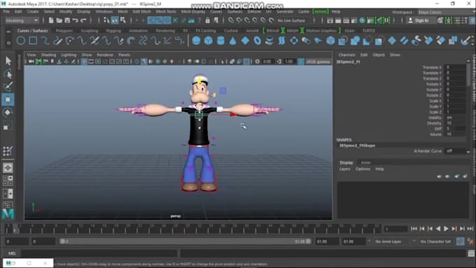This screenshot has width=476, height=268.
Task: Click the Render current frame icon
Action: (x=338, y=20)
